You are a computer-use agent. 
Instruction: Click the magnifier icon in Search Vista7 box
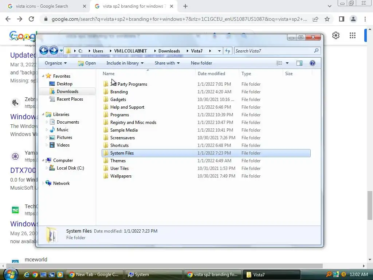pyautogui.click(x=316, y=50)
